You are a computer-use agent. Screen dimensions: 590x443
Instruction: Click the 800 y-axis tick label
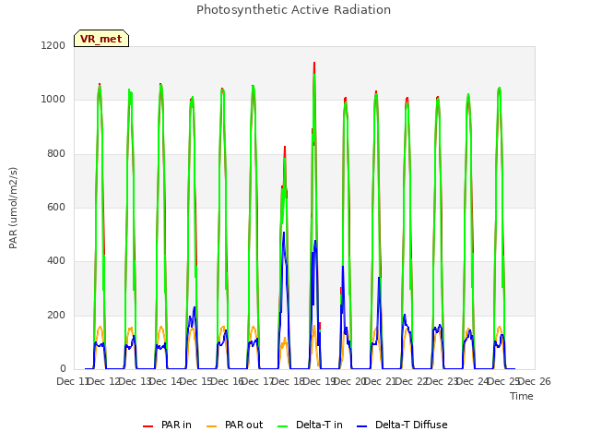tap(56, 154)
